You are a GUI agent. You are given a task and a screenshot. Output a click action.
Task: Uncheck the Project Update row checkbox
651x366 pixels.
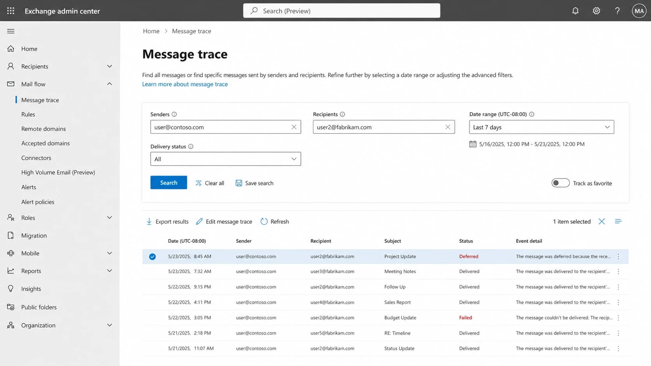[152, 257]
